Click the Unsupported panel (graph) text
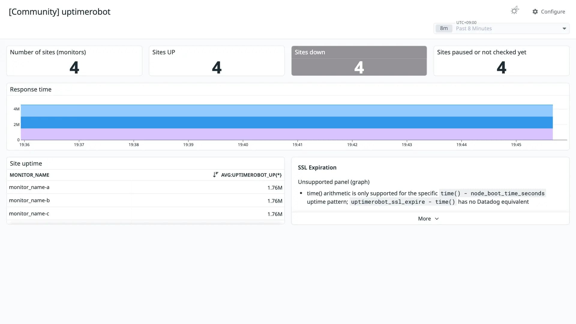Viewport: 576px width, 324px height. [334, 182]
